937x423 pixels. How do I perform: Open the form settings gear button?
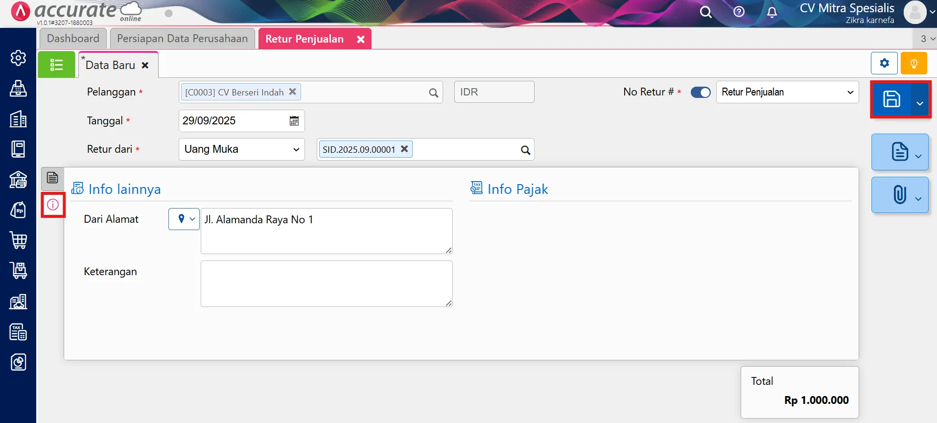point(884,64)
